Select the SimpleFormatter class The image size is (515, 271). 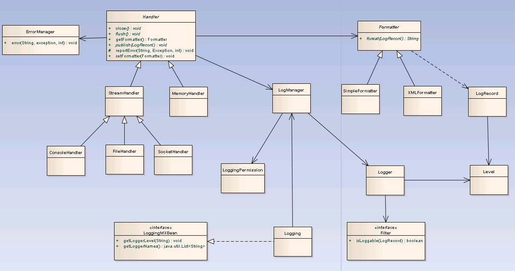click(360, 99)
